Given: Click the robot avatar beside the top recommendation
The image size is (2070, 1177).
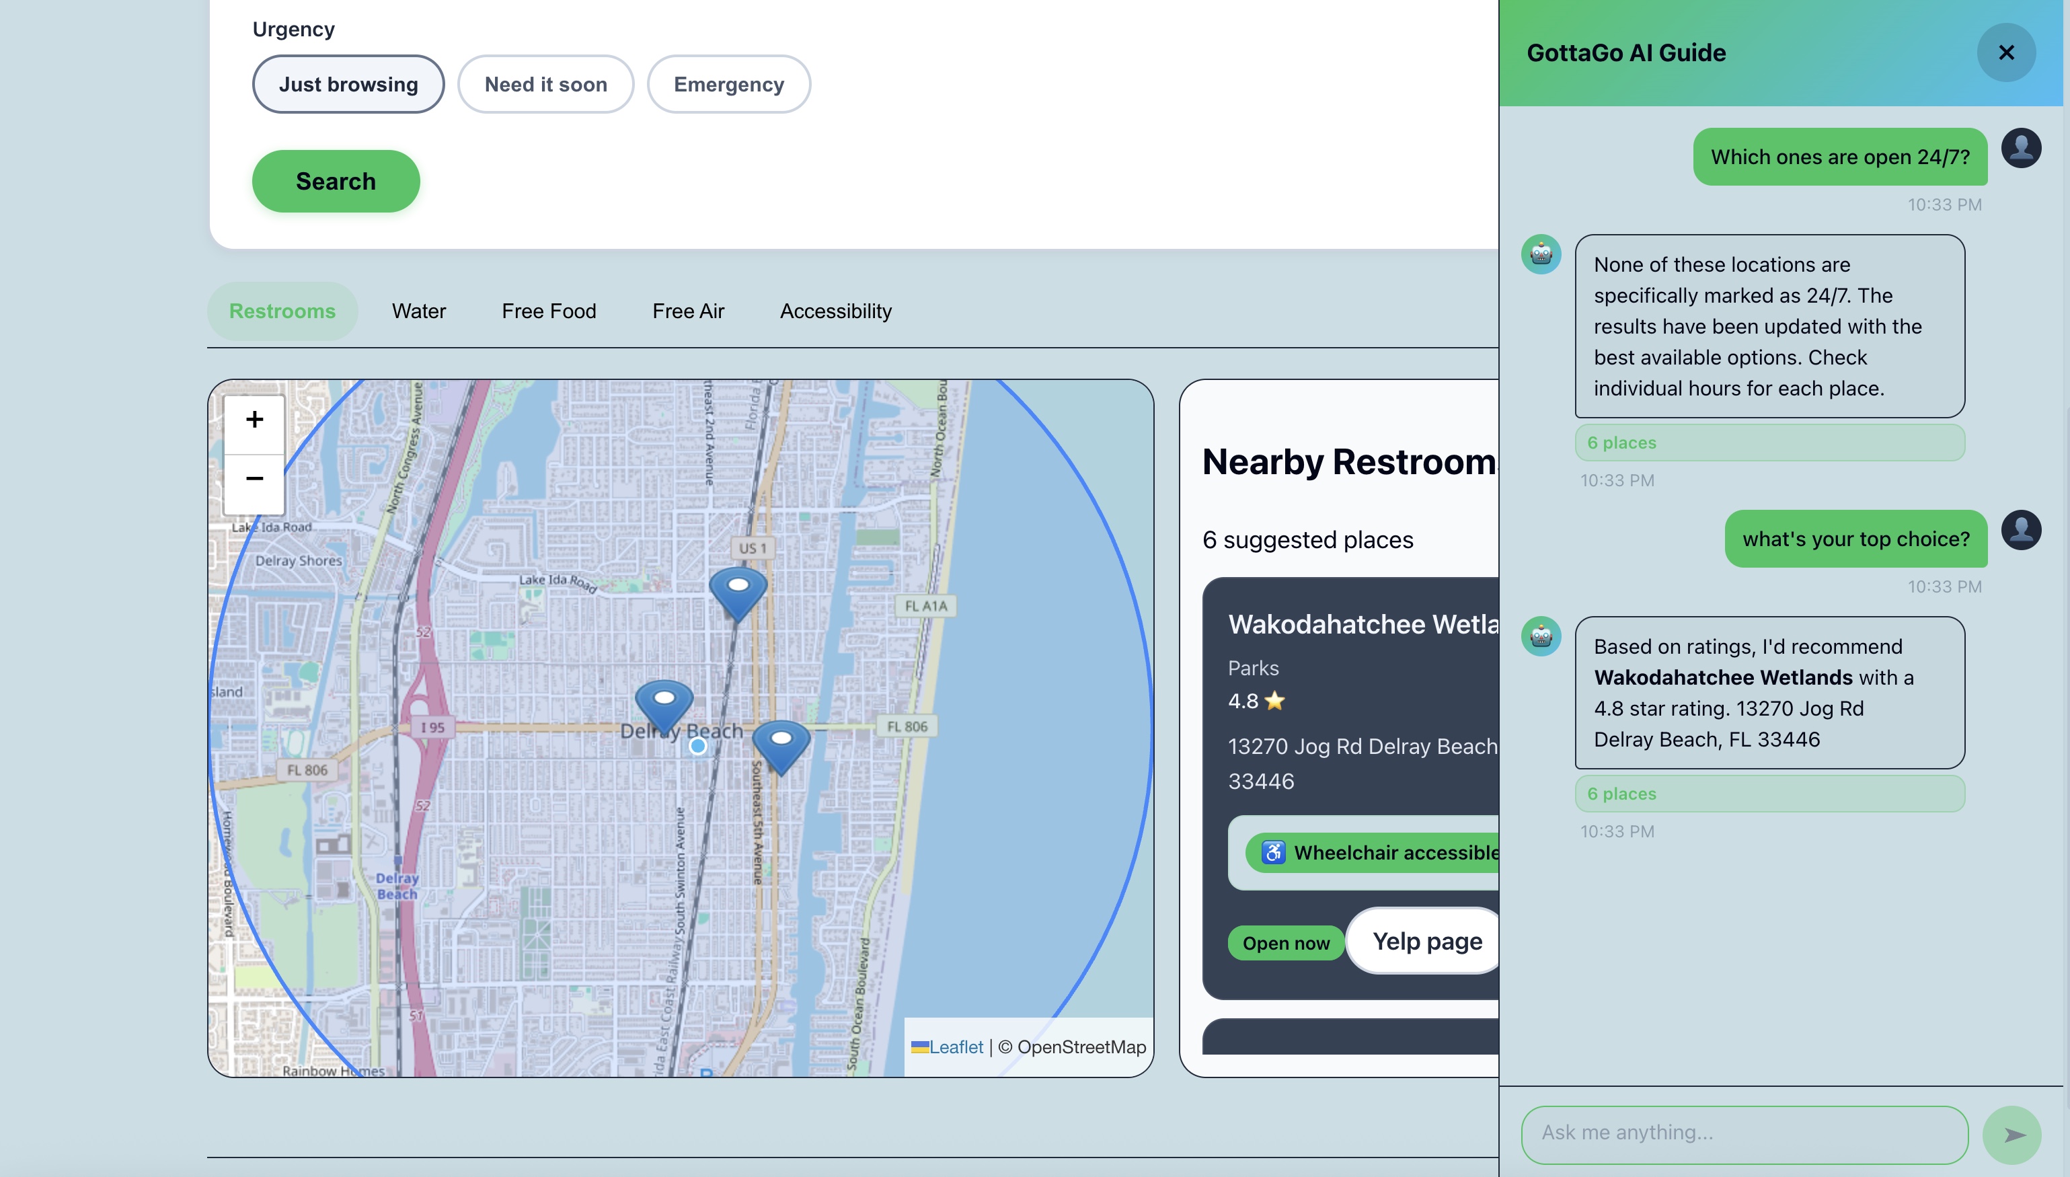Looking at the screenshot, I should point(1541,637).
